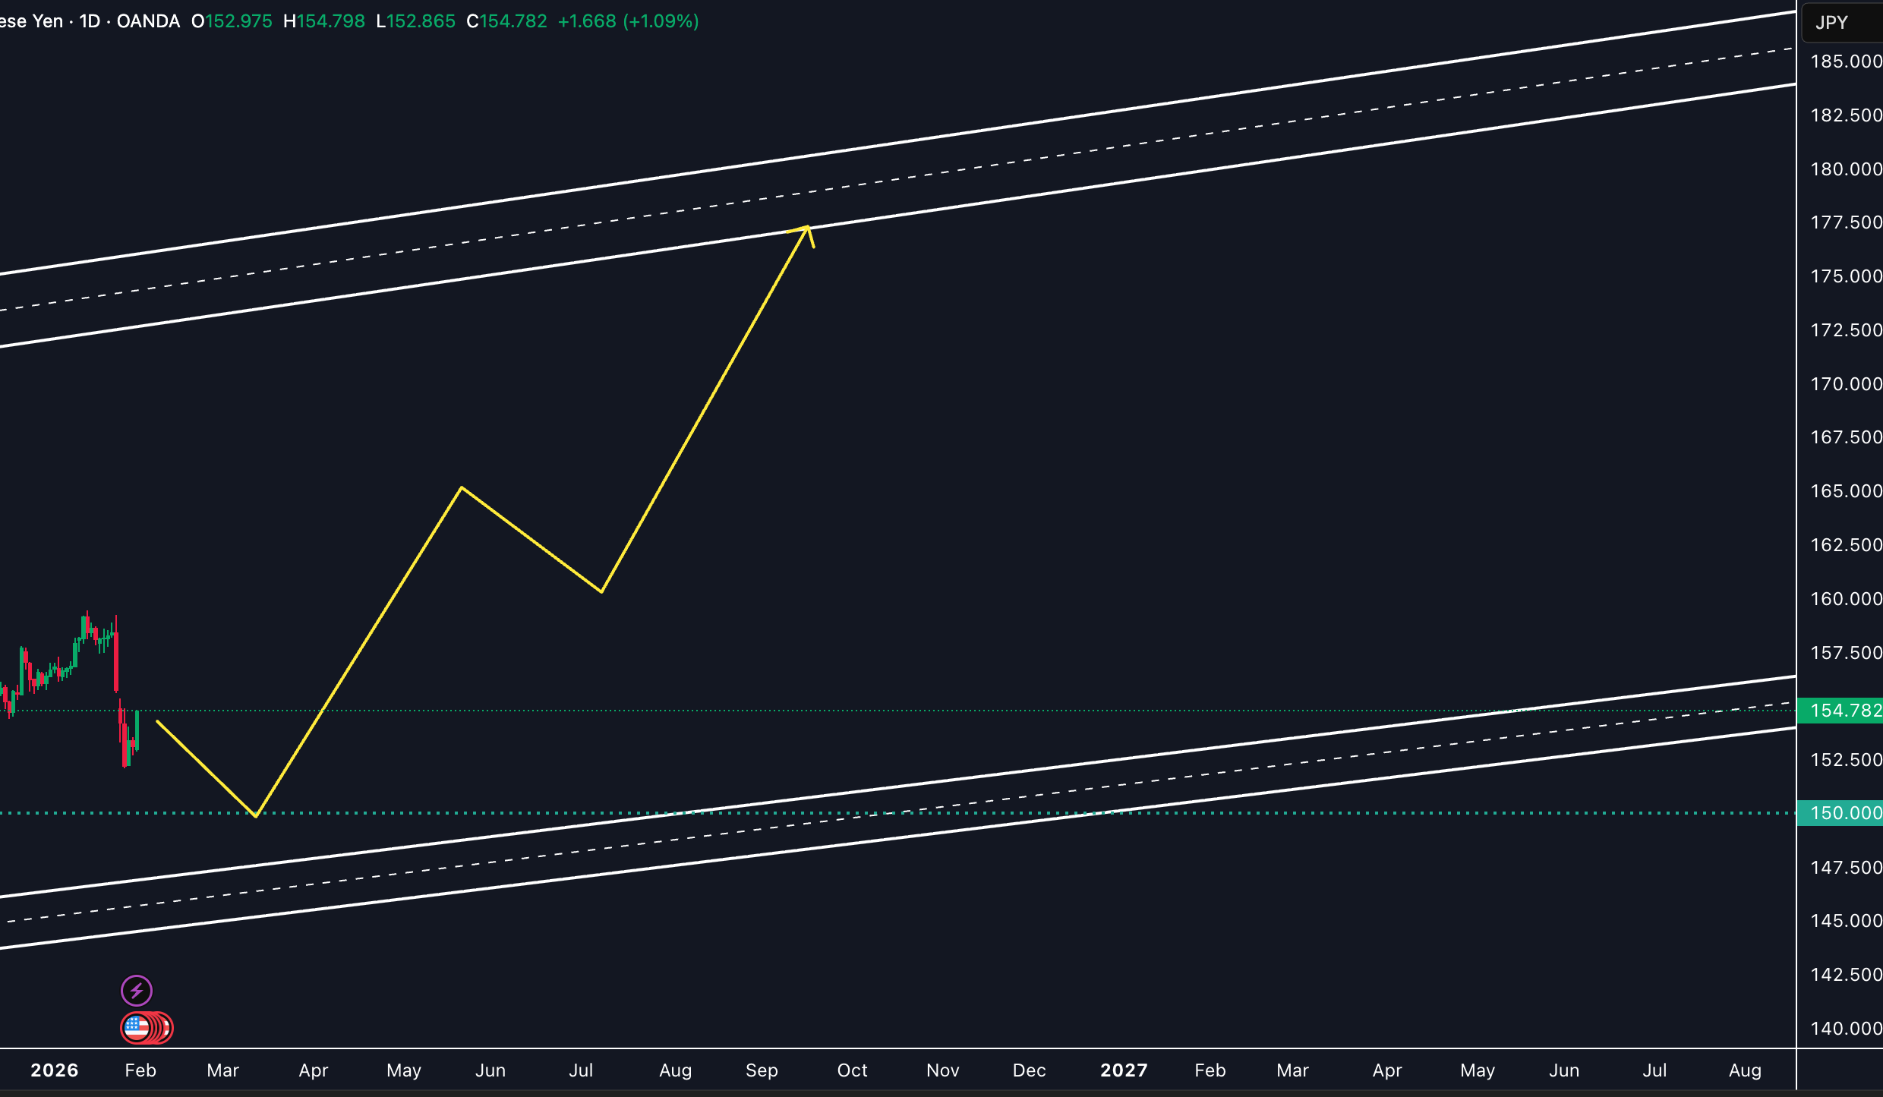
Task: Click the close value C154.782 in legend
Action: pyautogui.click(x=506, y=21)
